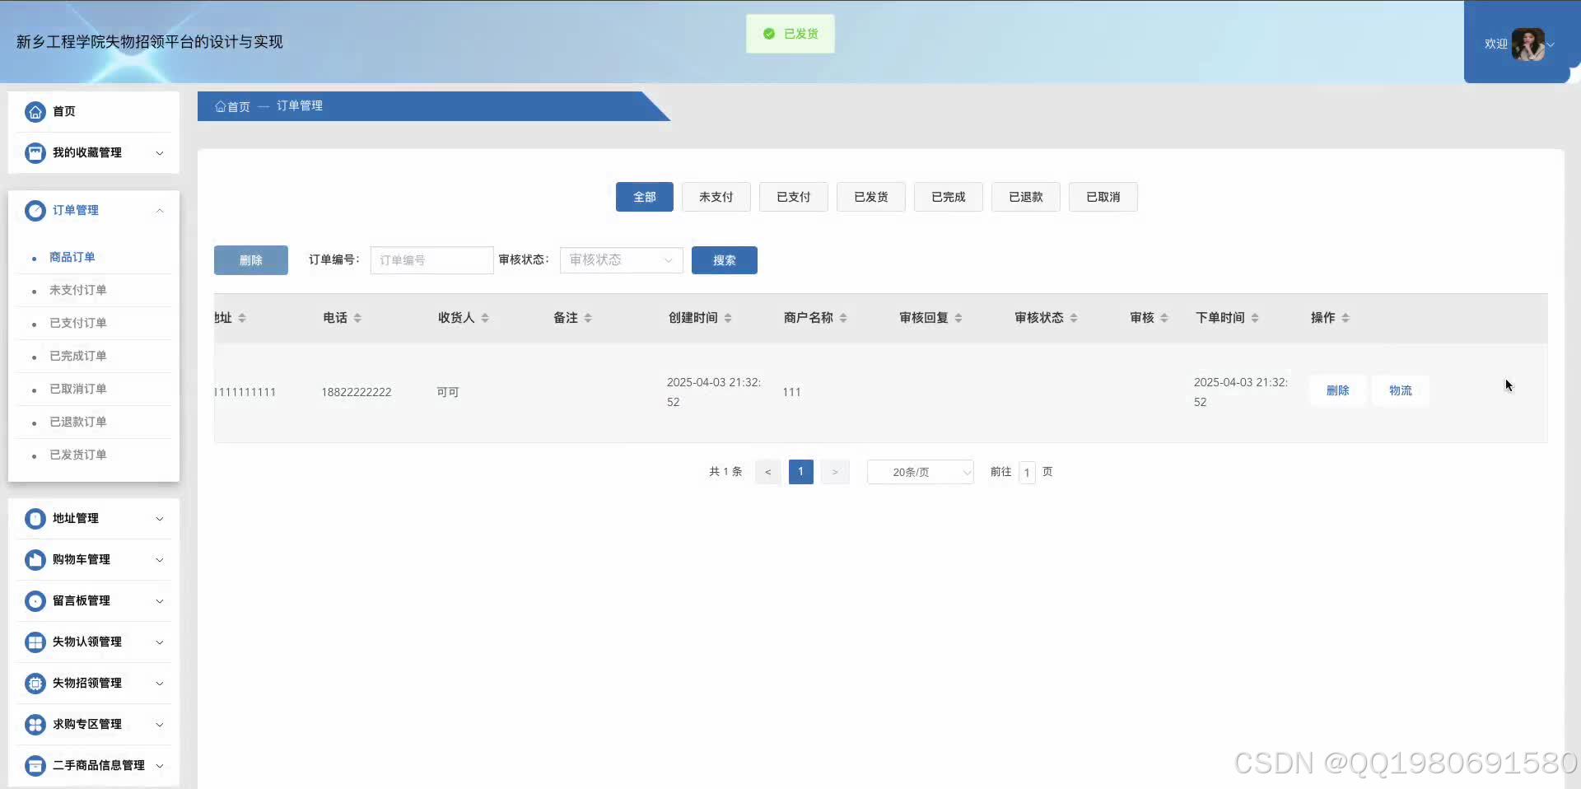Screen dimensions: 1581x789
Task: Type in the 订单编号 input field
Action: pos(431,259)
